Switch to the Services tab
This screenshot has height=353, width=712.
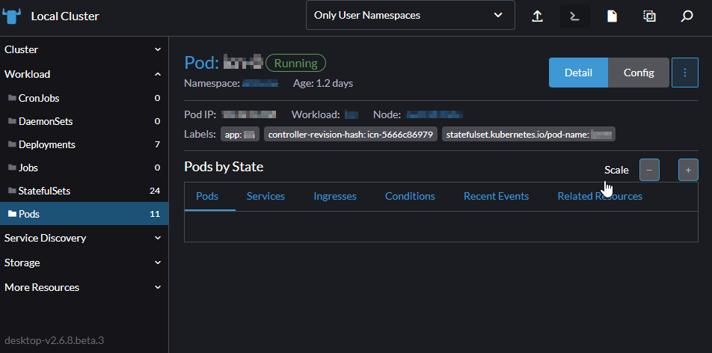click(266, 196)
